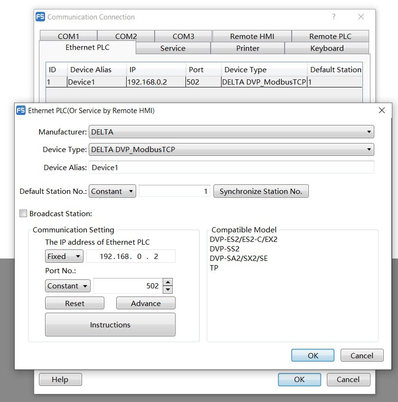Click the ID column header

tap(56, 70)
